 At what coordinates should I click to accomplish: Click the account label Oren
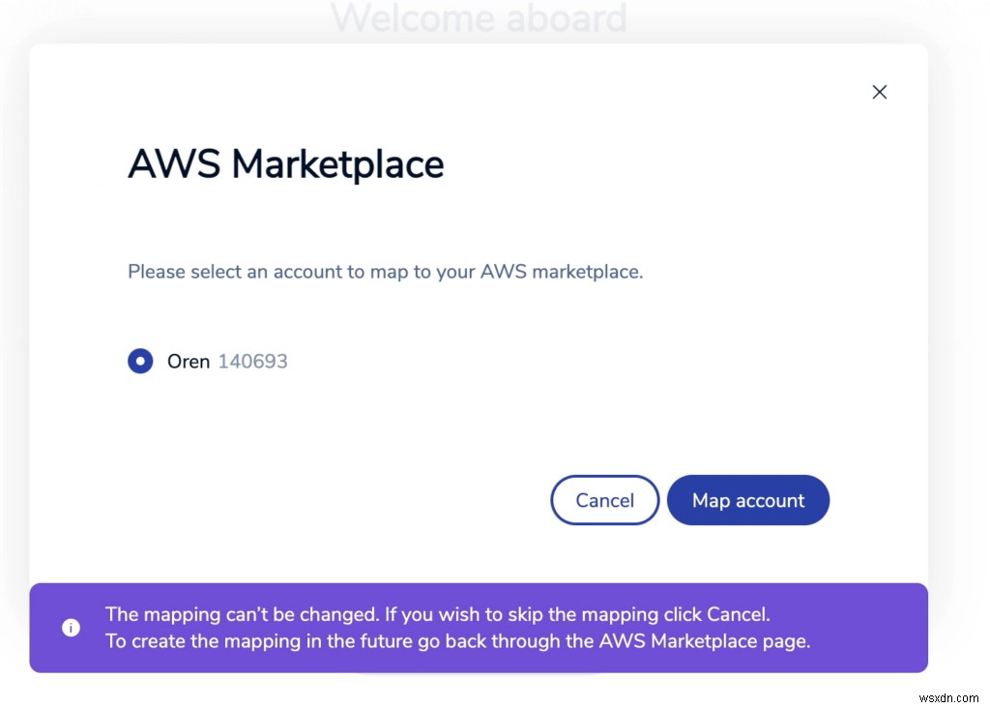point(189,361)
